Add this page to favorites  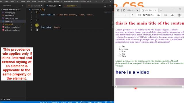158,15
